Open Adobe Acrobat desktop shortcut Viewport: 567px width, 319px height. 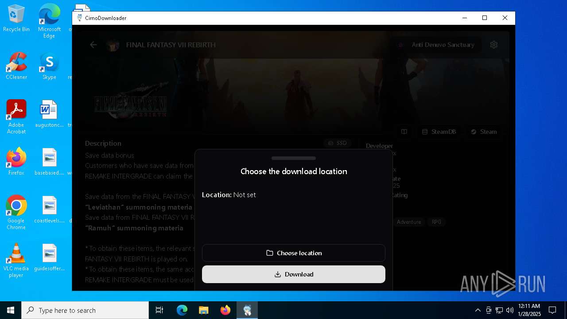click(x=16, y=117)
